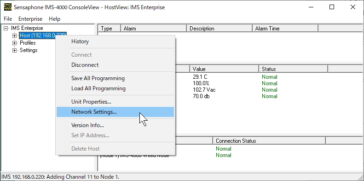Choose History from the context menu
Viewport: 364px width, 181px height.
pyautogui.click(x=115, y=41)
